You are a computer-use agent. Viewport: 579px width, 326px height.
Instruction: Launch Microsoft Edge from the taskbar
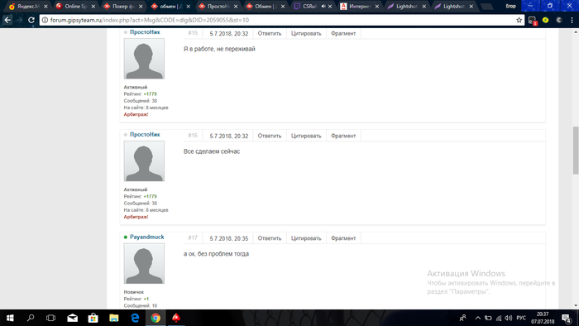[135, 318]
